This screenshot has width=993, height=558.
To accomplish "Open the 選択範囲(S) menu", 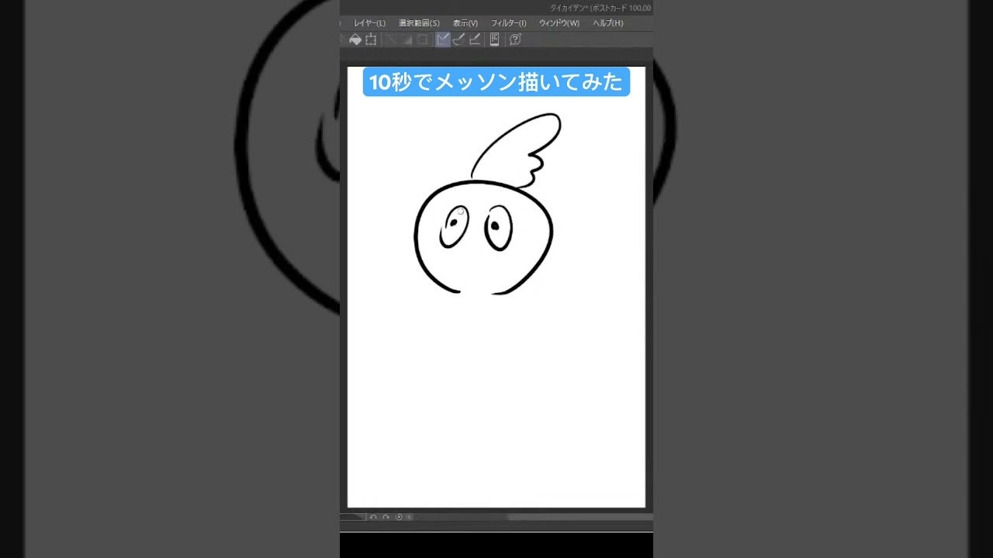I will (419, 22).
